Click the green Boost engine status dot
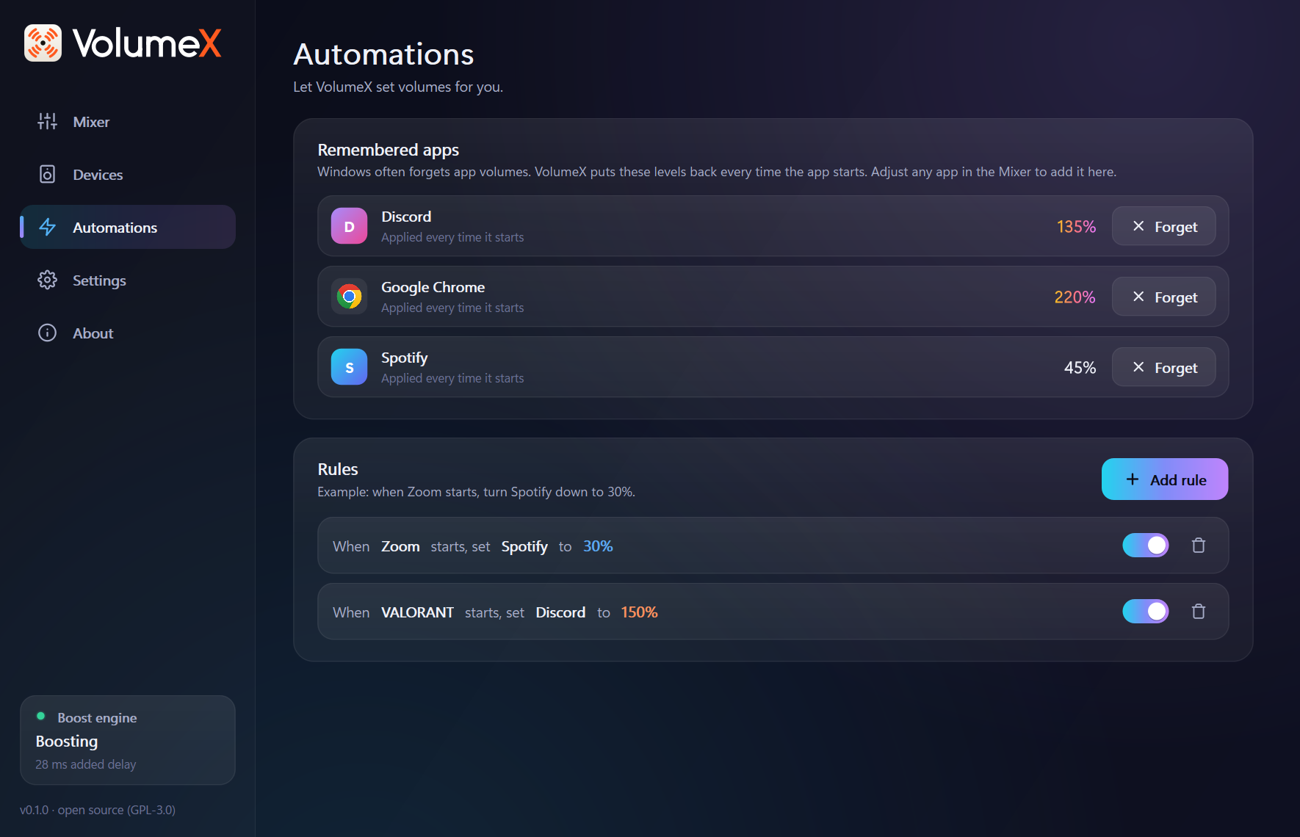The image size is (1300, 837). click(x=41, y=717)
